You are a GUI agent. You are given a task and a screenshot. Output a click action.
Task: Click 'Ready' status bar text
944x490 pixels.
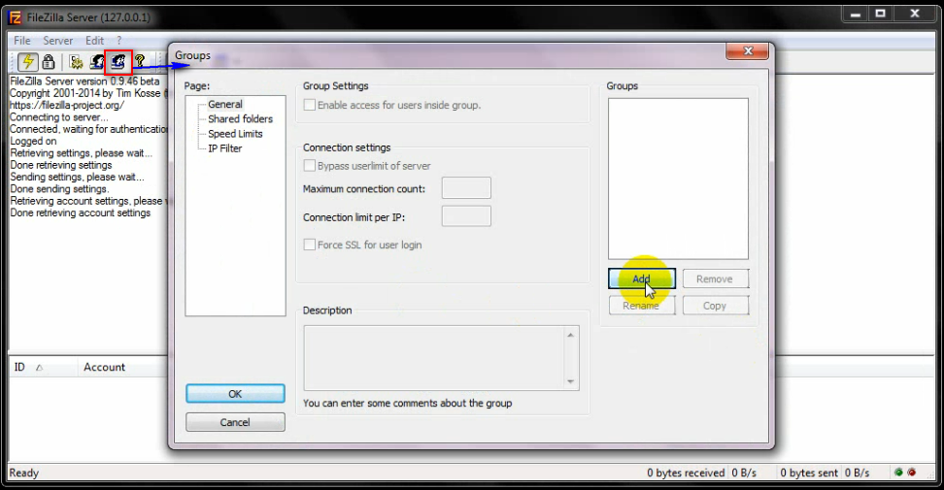pos(24,474)
